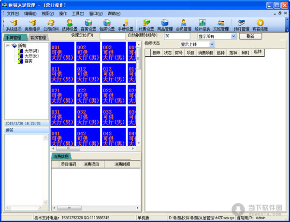Open 商品管理 from the toolbar

coord(165,25)
